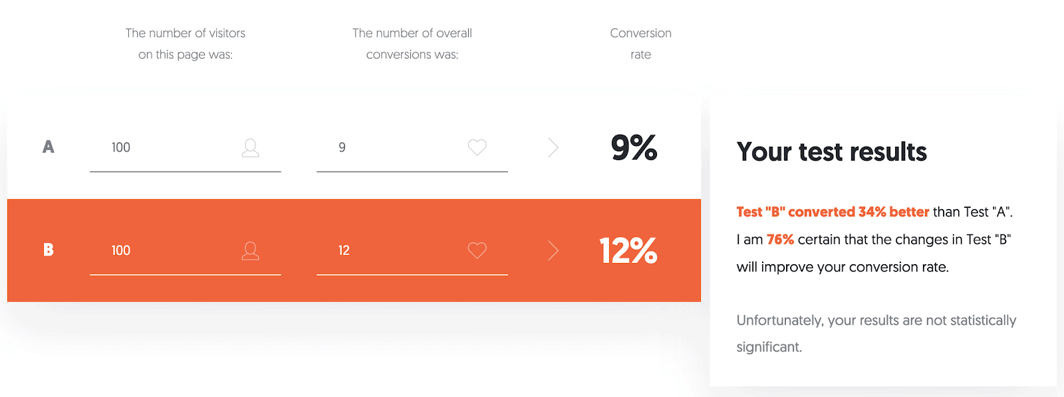
Task: Click the 12% conversion rate value
Action: point(627,250)
